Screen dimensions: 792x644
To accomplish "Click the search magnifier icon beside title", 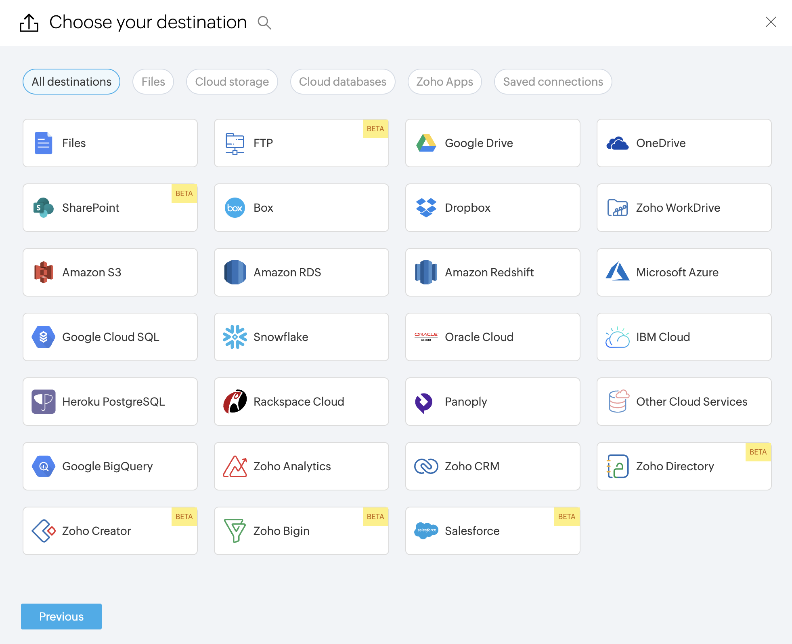I will pyautogui.click(x=264, y=23).
